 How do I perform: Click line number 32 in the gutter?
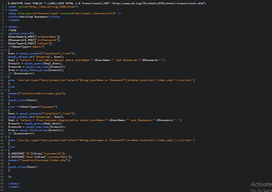2,107
